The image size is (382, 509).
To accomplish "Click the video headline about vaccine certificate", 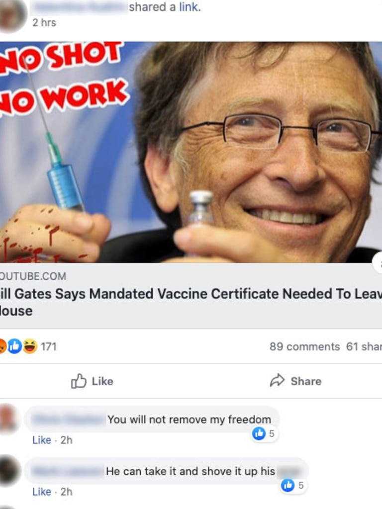I will [191, 302].
